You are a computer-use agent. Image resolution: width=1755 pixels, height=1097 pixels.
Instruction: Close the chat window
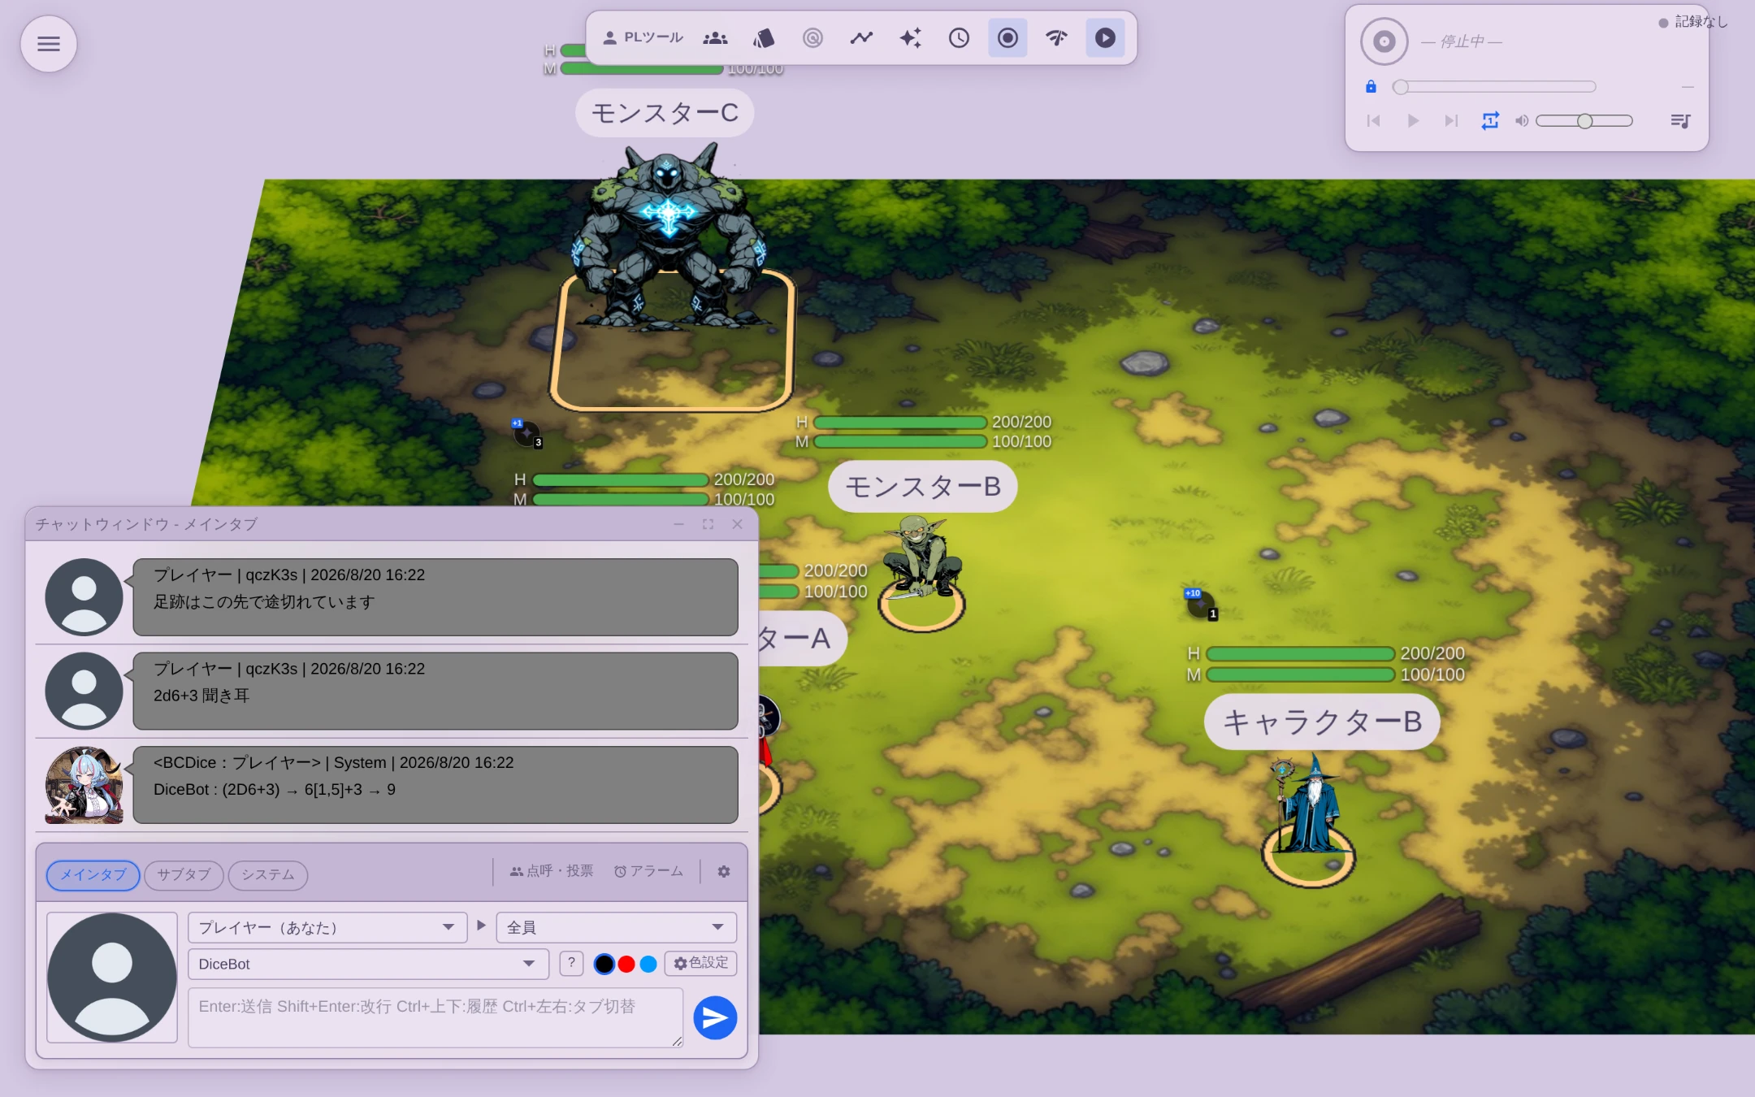pyautogui.click(x=737, y=524)
